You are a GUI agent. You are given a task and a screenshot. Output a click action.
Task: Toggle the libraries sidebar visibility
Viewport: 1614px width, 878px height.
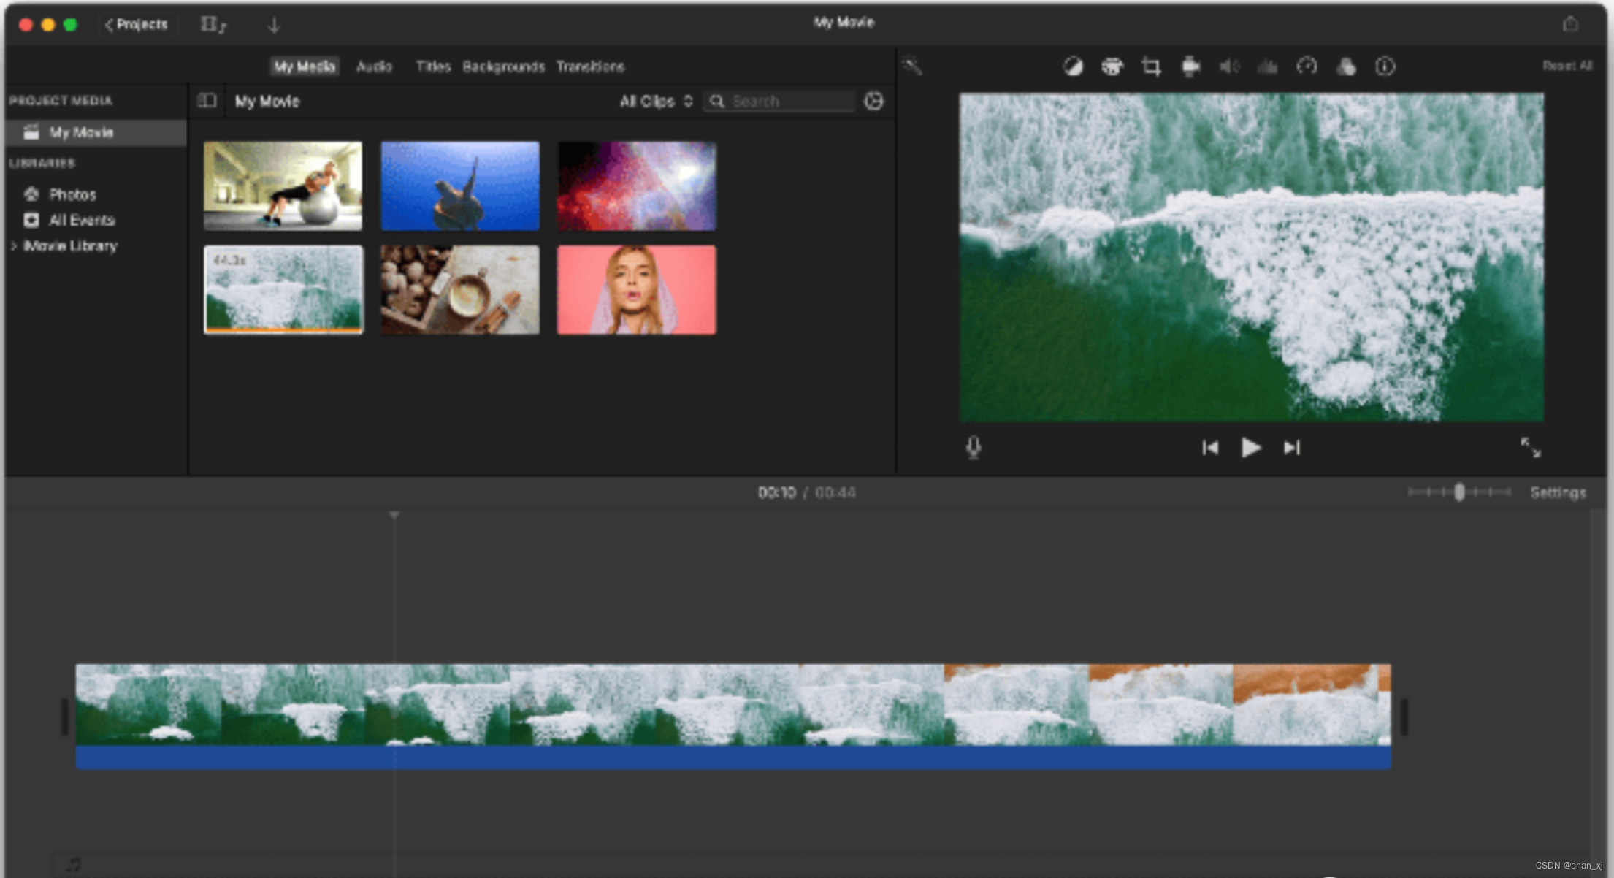tap(207, 101)
